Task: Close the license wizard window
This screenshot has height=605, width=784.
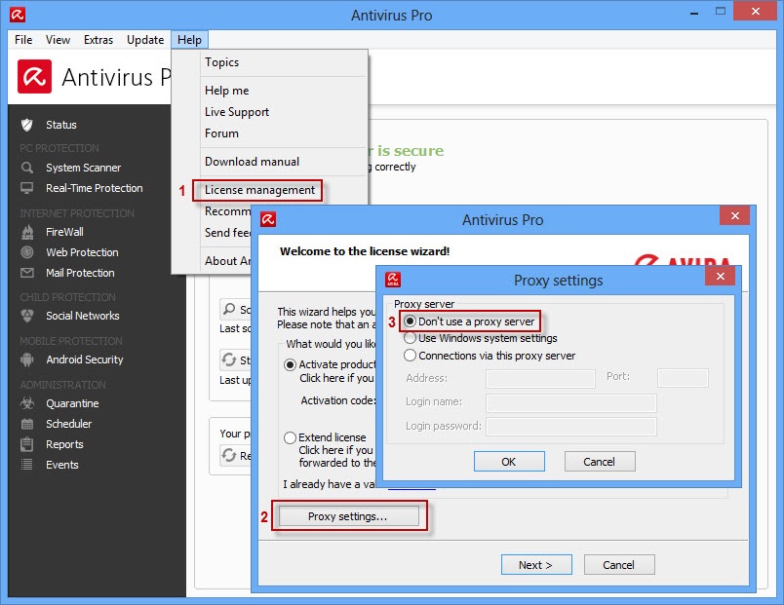Action: pos(734,216)
